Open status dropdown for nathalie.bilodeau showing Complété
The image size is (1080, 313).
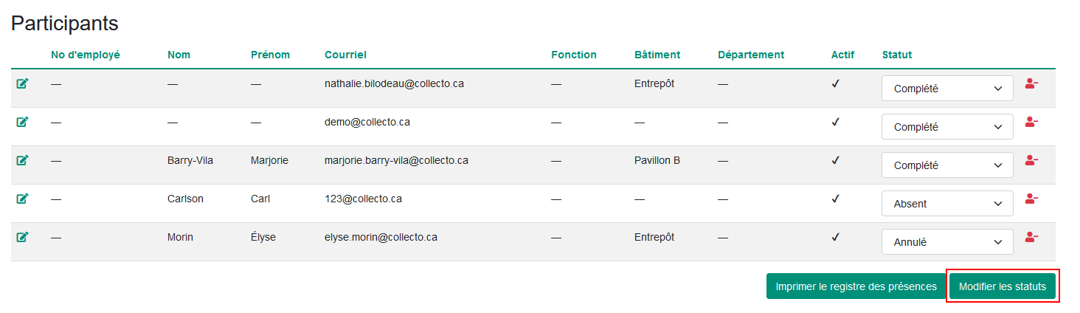947,89
